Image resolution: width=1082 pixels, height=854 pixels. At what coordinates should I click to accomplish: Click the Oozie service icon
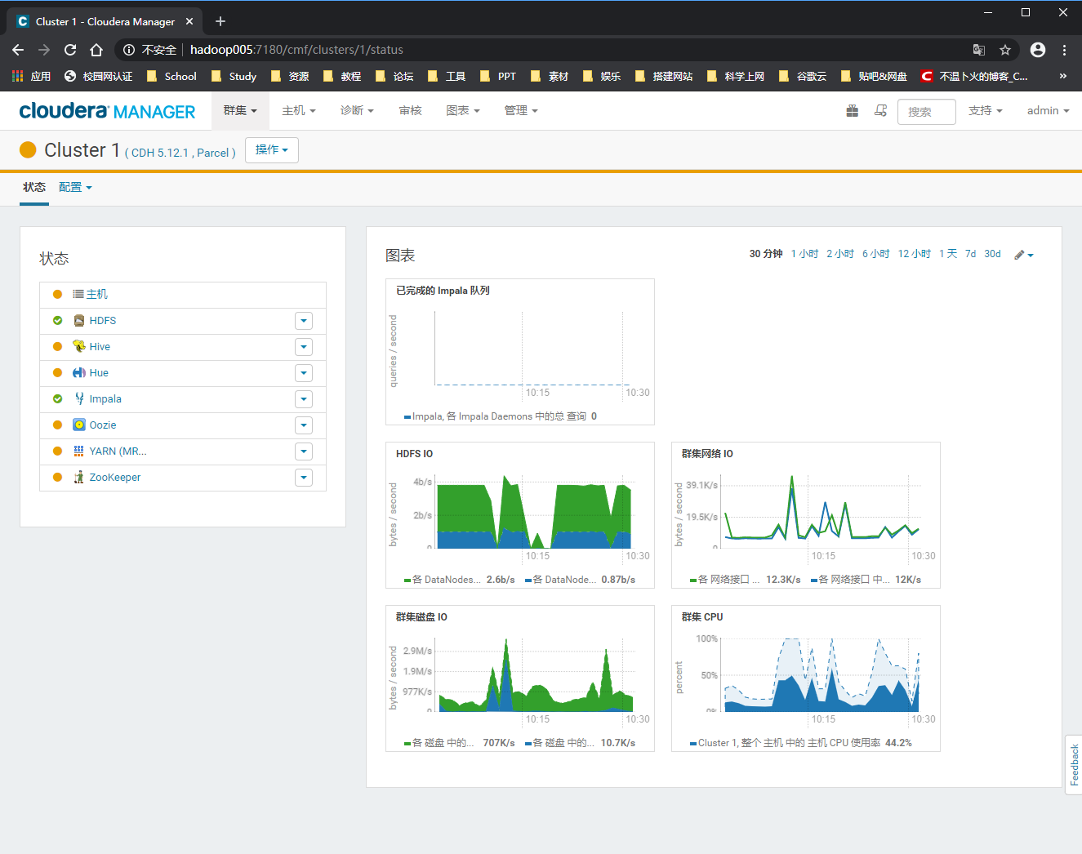pos(79,425)
